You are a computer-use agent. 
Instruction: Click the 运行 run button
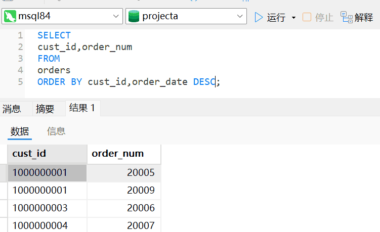tap(270, 17)
